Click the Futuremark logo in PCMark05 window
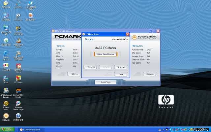 [144, 37]
